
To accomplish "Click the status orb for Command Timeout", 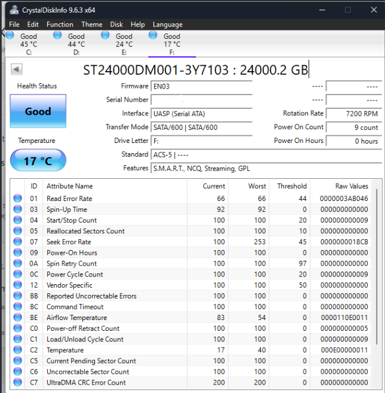I will click(x=17, y=306).
